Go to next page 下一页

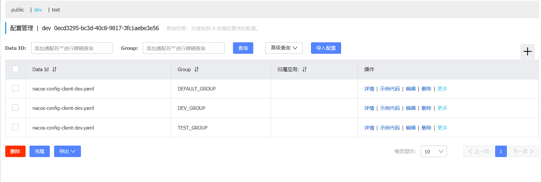523,152
